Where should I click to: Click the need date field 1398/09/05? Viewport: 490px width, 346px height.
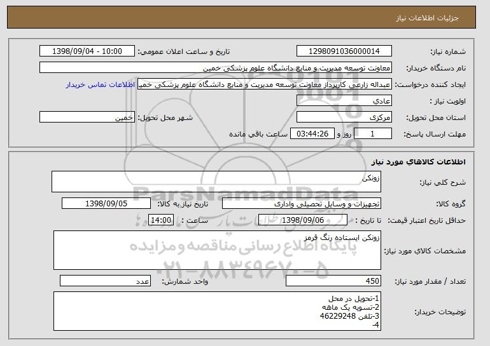tap(106, 204)
